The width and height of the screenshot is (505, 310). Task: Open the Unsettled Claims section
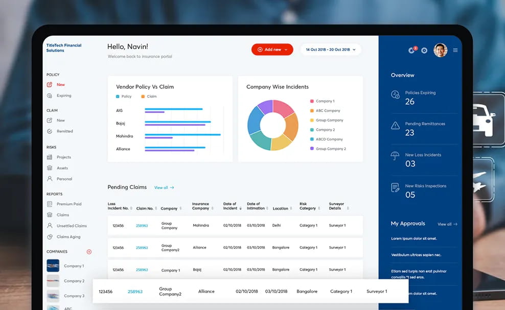coord(72,226)
